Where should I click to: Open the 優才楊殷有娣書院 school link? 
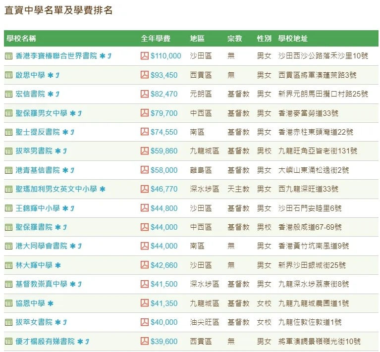(45, 341)
